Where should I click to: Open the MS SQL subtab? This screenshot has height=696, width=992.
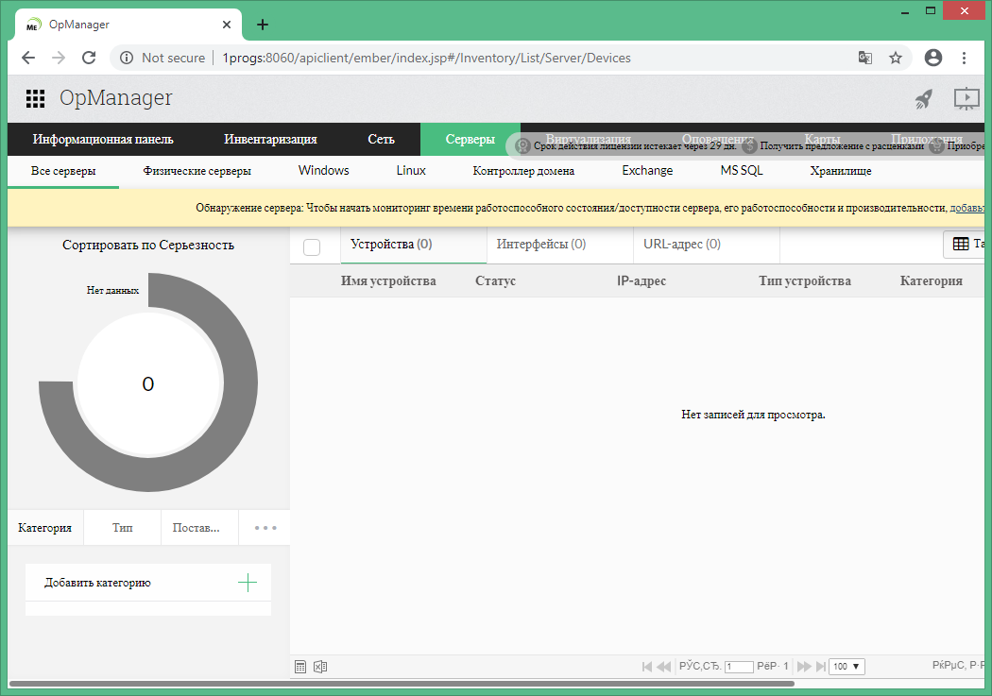point(742,171)
